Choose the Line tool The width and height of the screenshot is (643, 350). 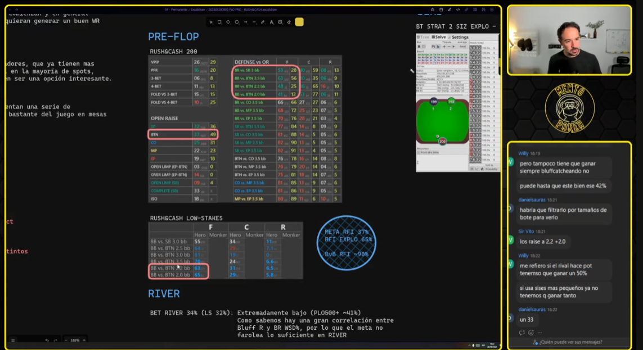point(254,22)
